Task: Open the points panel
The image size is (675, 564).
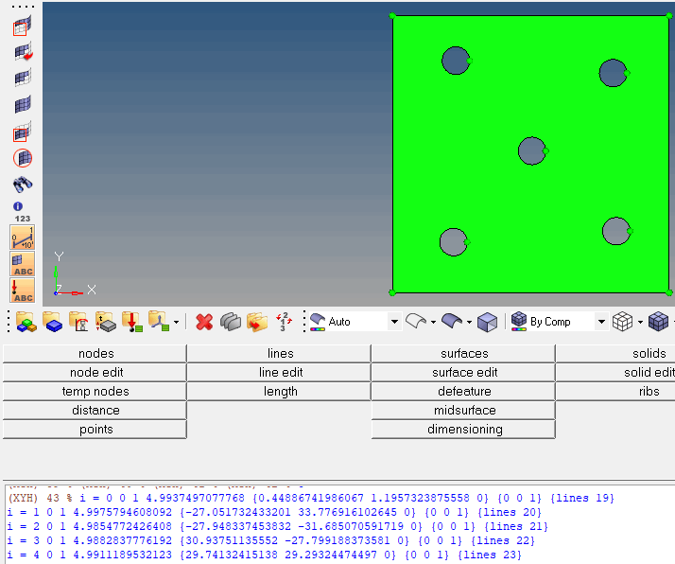Action: [x=95, y=429]
